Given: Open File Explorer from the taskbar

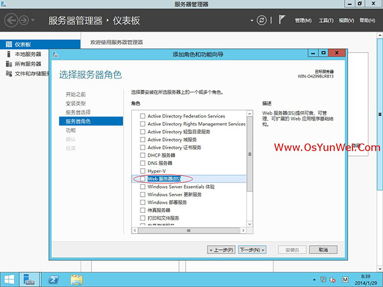Looking at the screenshot, I should point(77,280).
